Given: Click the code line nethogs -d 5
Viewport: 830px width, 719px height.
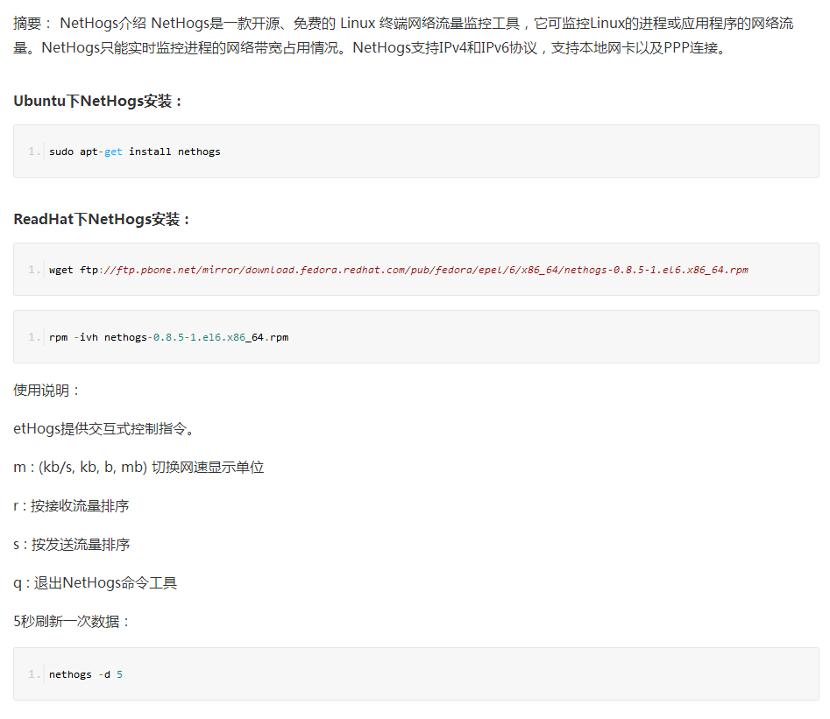Looking at the screenshot, I should tap(86, 674).
